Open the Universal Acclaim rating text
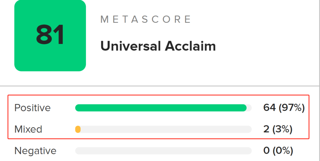The height and width of the screenshot is (161, 320). point(158,46)
